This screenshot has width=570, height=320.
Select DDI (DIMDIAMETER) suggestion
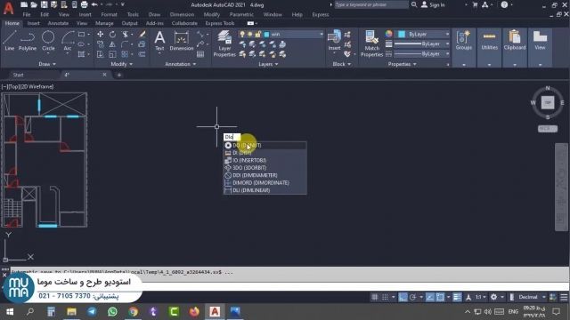point(265,175)
